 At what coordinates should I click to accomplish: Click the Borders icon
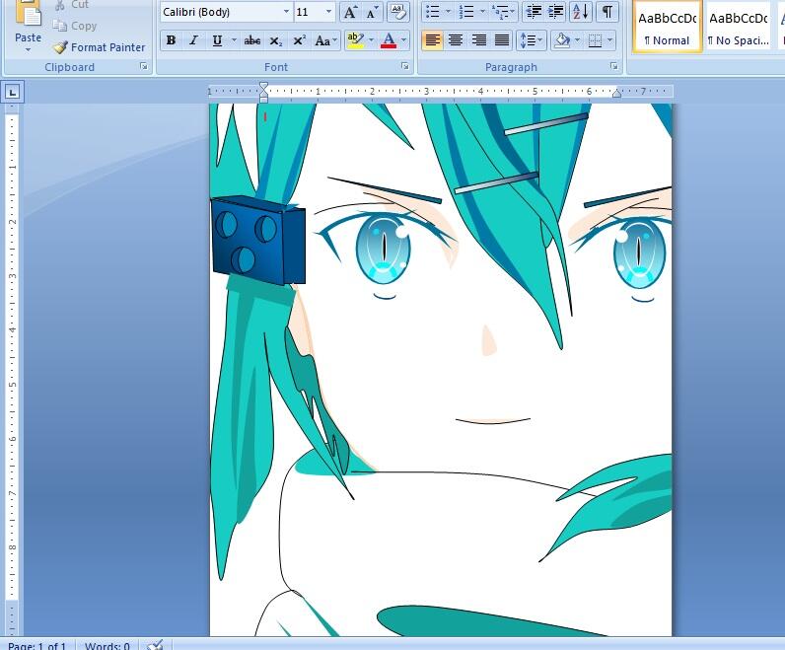[595, 40]
